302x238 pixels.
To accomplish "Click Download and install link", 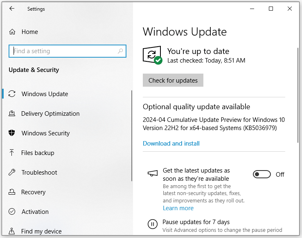I will [171, 144].
